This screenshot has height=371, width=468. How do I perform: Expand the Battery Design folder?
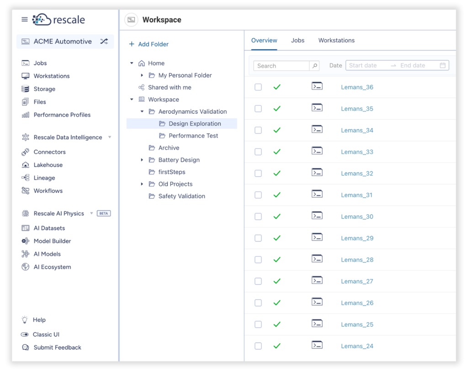(x=142, y=160)
